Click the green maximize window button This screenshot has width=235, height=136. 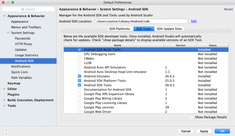(x=13, y=3)
